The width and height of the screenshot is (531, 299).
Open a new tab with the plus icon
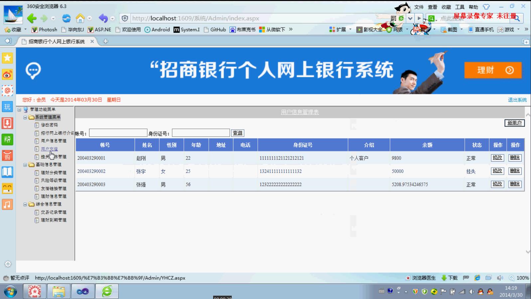105,41
